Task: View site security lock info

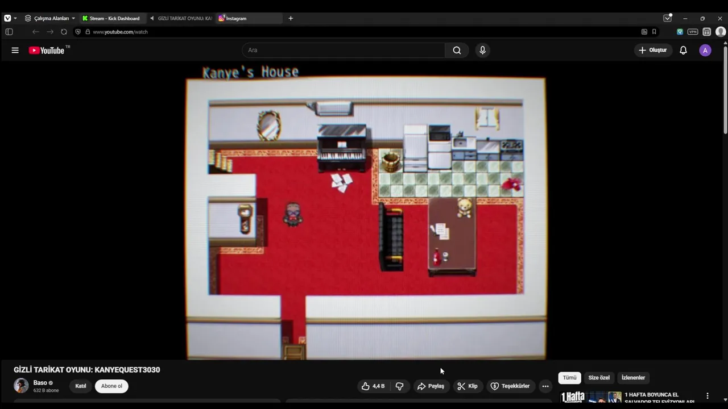Action: pos(88,32)
